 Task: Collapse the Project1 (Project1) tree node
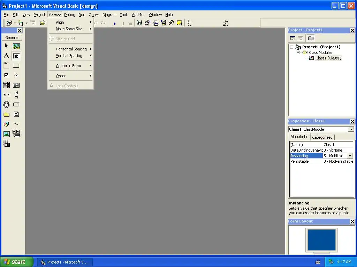pos(292,47)
